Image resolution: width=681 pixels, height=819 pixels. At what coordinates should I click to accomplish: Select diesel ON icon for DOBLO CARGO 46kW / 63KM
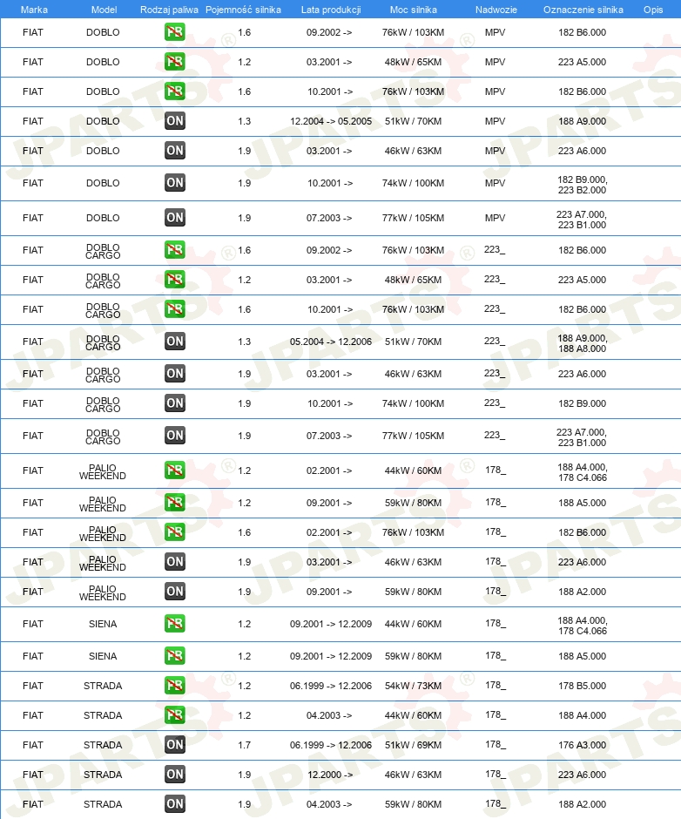pos(174,374)
